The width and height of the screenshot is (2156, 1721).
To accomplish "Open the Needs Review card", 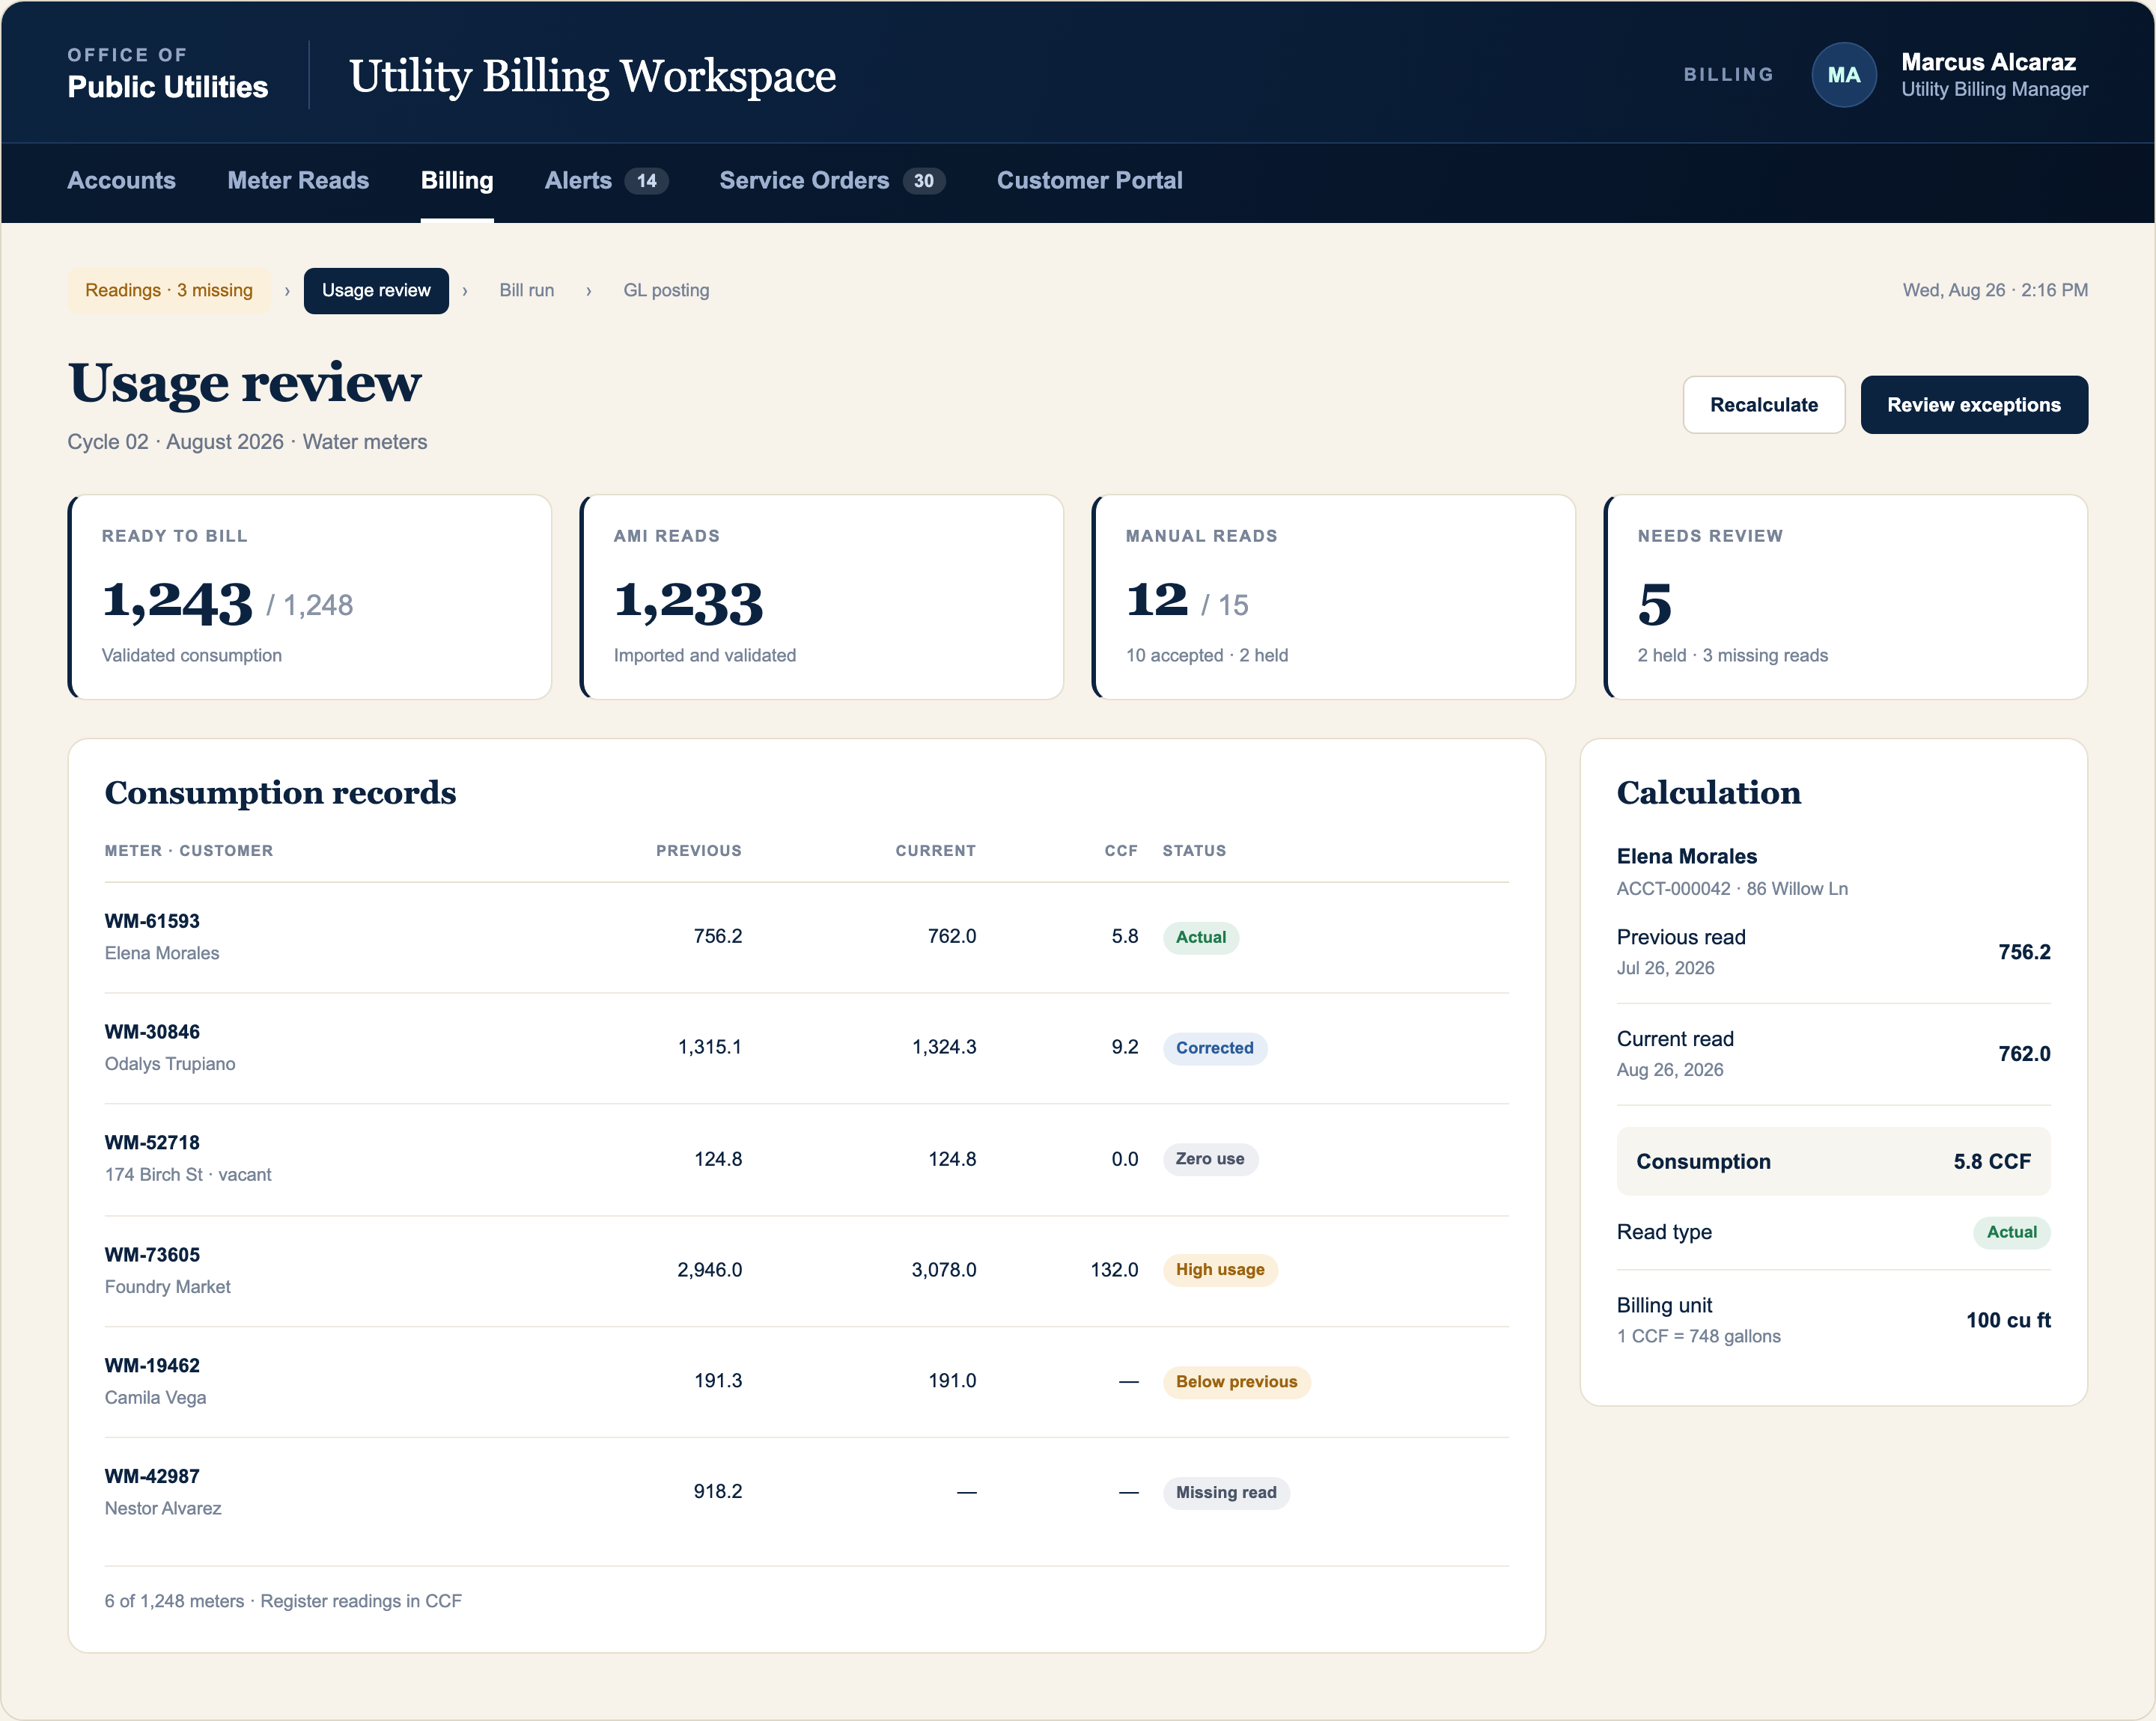I will point(1846,596).
